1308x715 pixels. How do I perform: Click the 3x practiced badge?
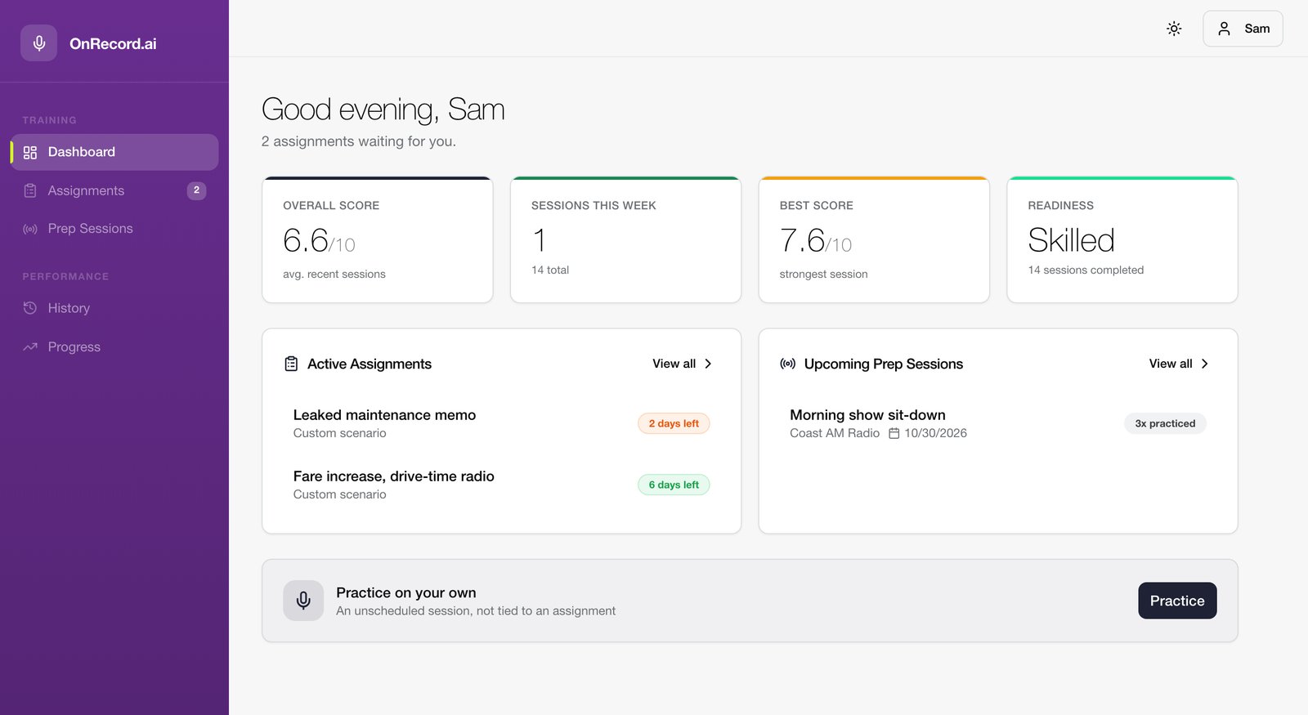[1165, 423]
